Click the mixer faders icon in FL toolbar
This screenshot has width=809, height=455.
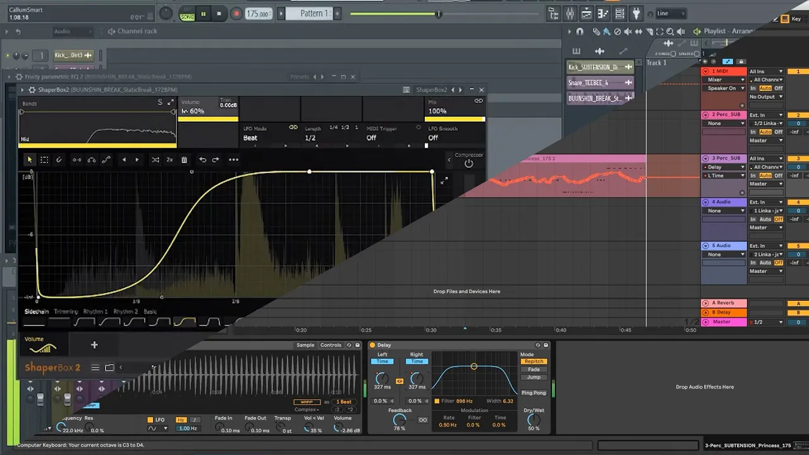(x=571, y=13)
